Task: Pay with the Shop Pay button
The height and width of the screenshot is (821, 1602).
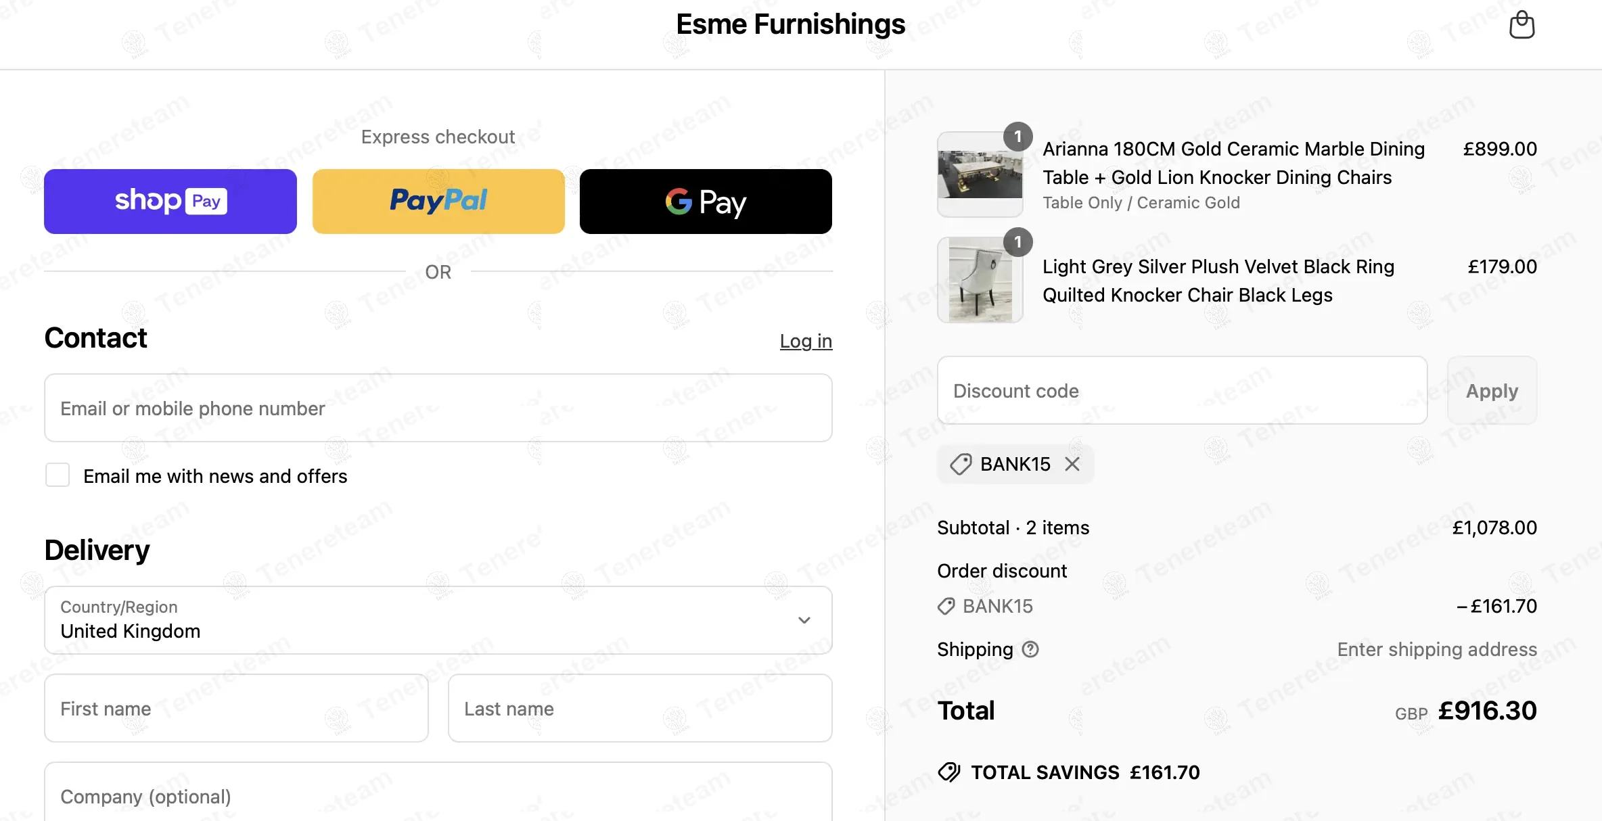Action: tap(170, 202)
